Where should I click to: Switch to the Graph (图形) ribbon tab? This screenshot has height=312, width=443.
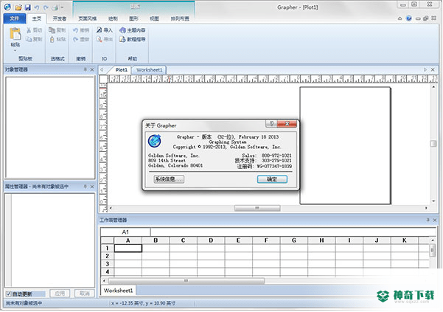coord(133,18)
